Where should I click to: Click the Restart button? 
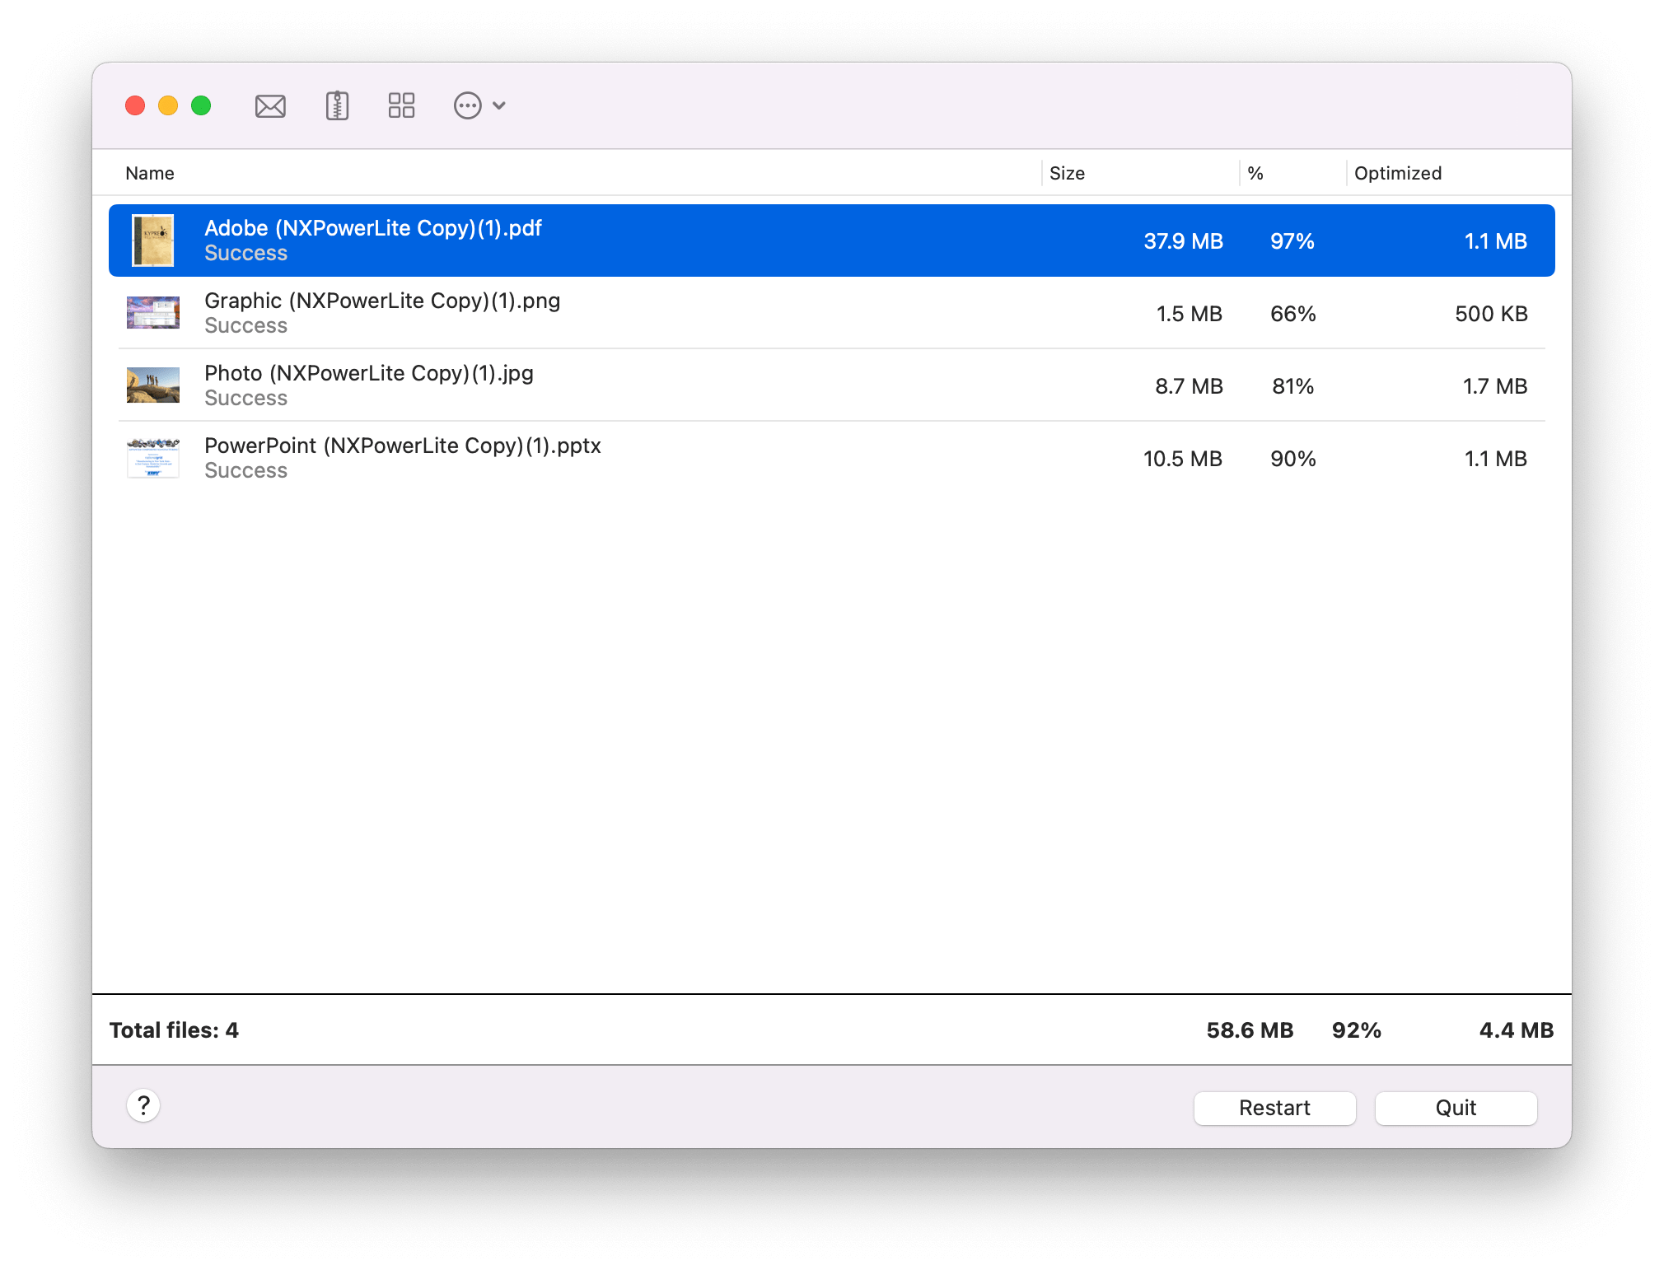pyautogui.click(x=1274, y=1108)
